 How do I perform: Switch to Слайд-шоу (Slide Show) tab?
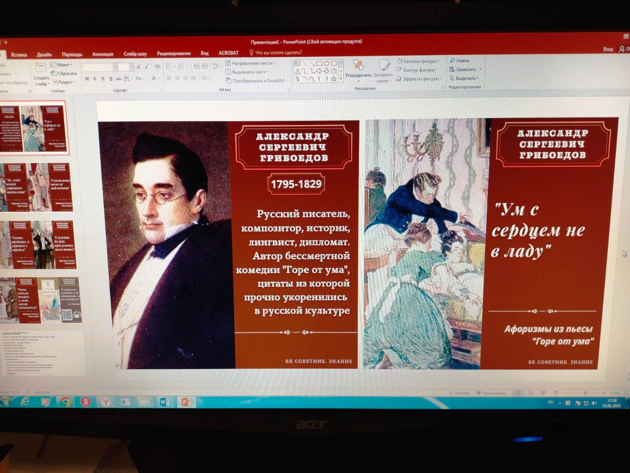coord(135,54)
